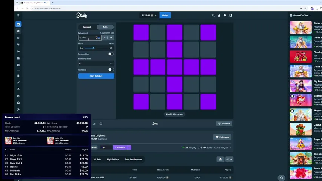Toggle the side panel icon next to the bell
Viewport: 322px width, 181px height.
pyautogui.click(x=231, y=15)
